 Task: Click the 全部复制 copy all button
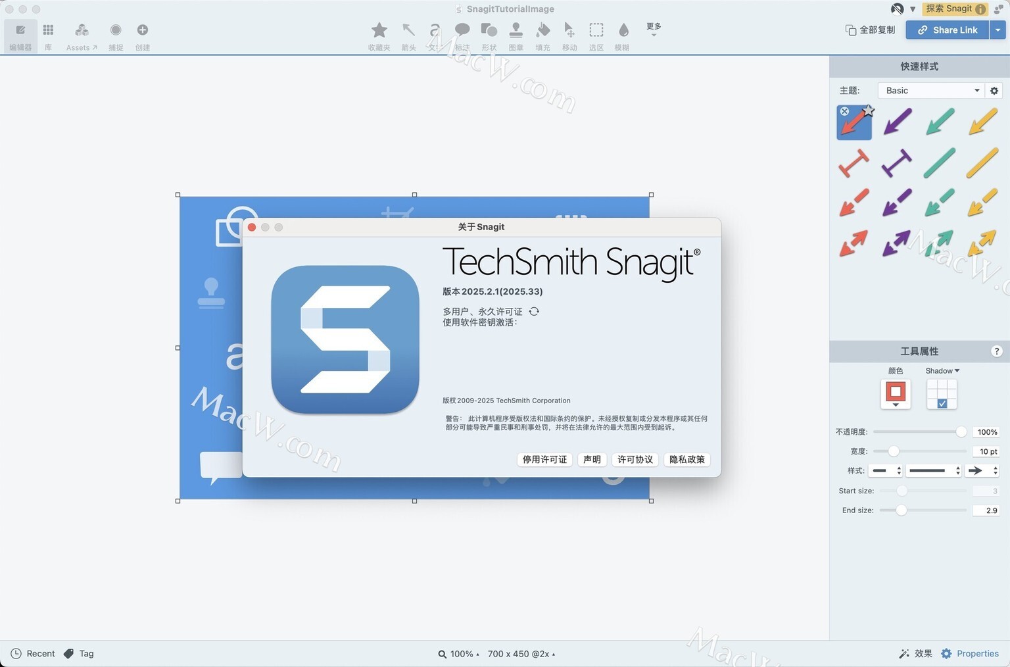pyautogui.click(x=871, y=30)
